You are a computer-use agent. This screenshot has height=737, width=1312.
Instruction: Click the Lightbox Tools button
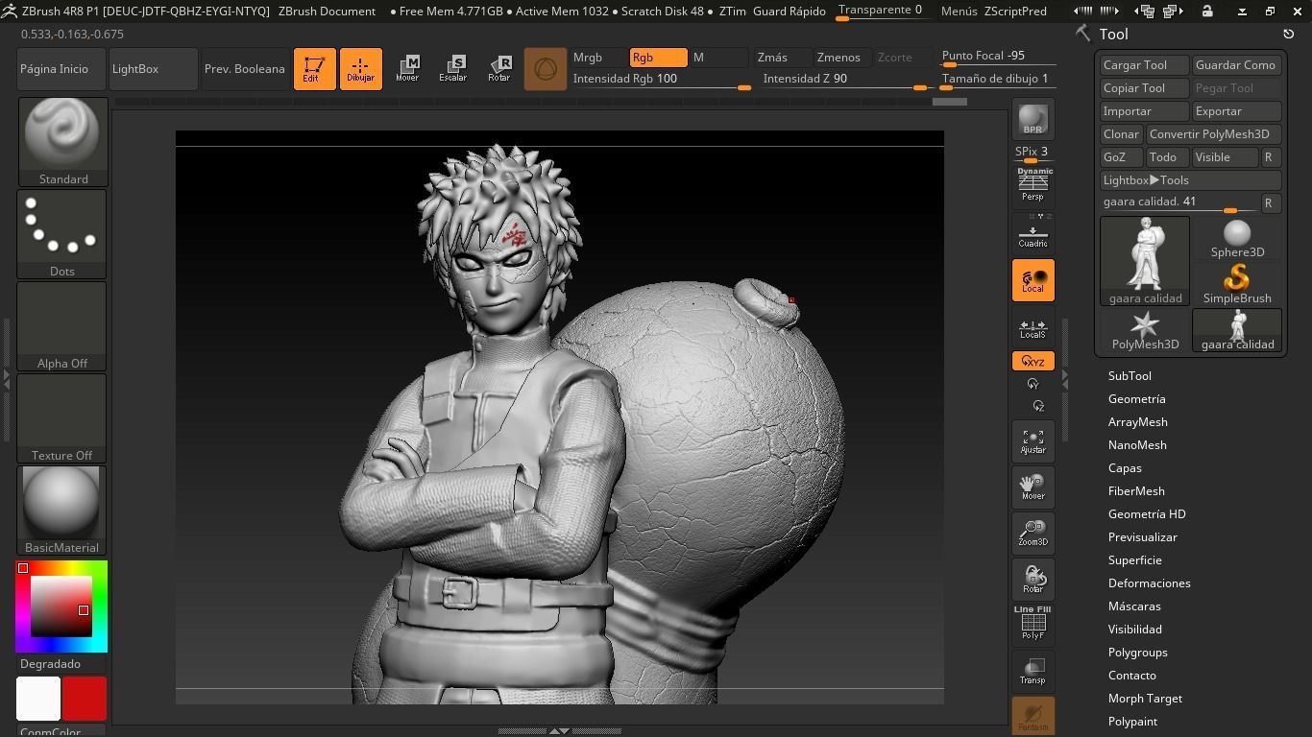click(x=1190, y=180)
